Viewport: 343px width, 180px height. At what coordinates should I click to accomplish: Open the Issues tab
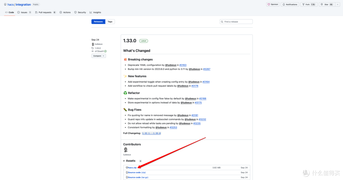click(24, 12)
